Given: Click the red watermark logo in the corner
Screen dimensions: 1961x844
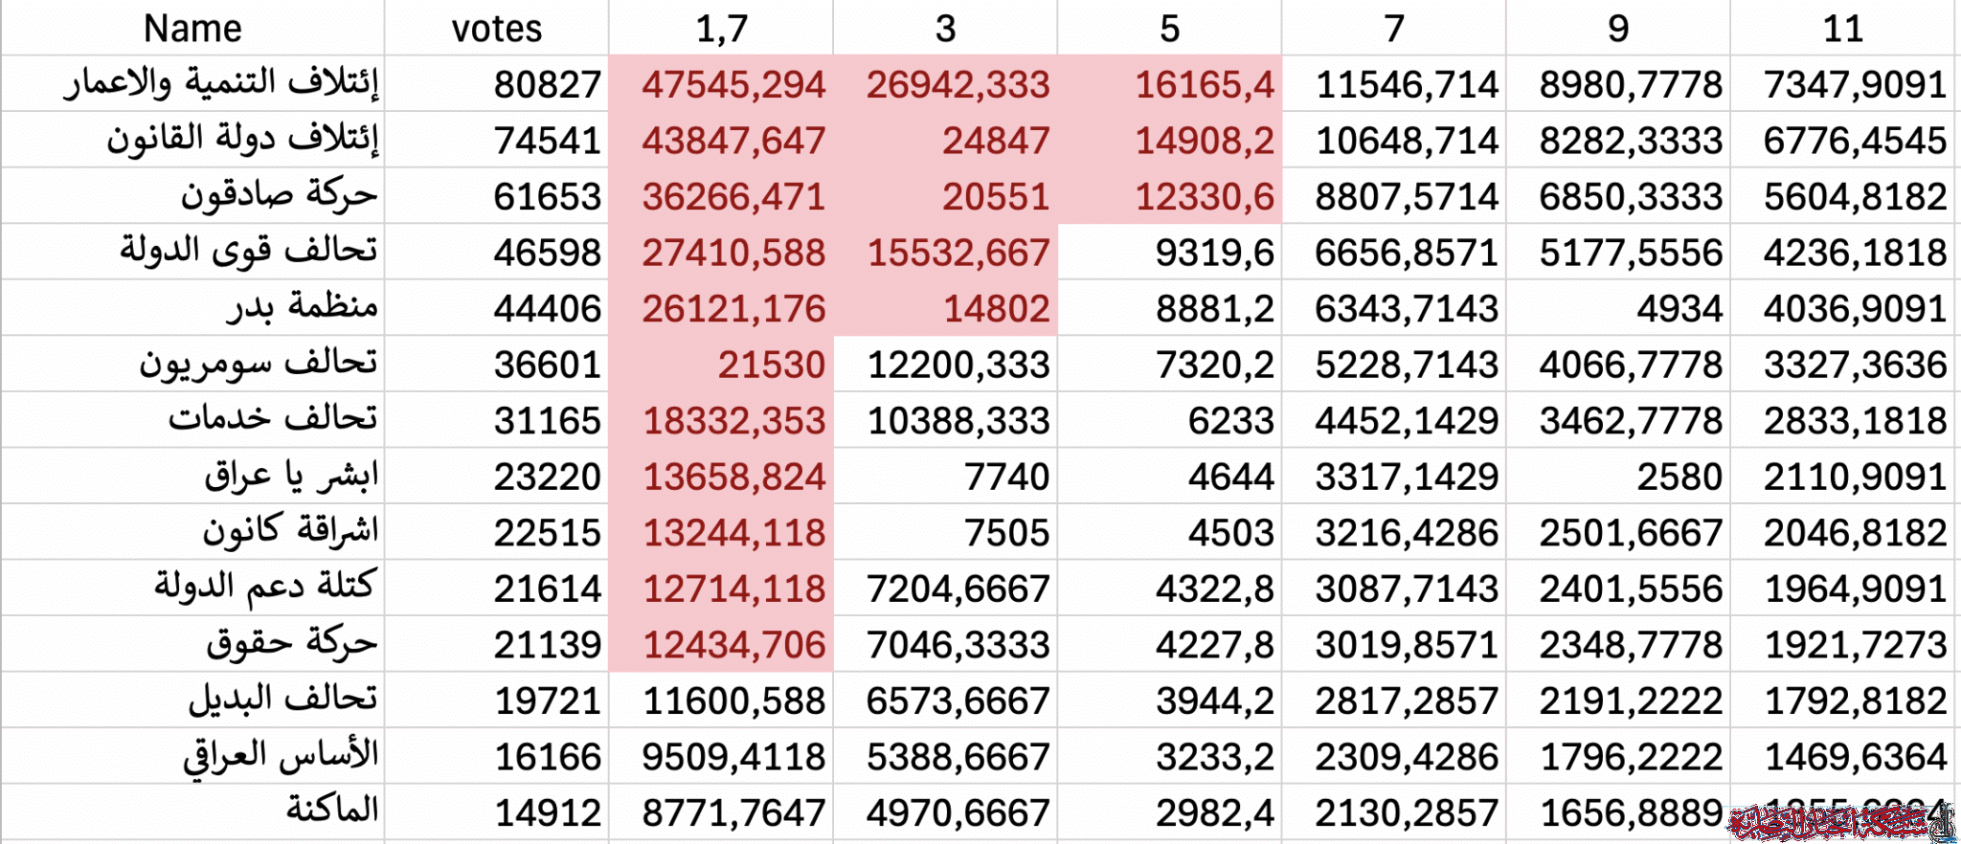Looking at the screenshot, I should (1841, 821).
